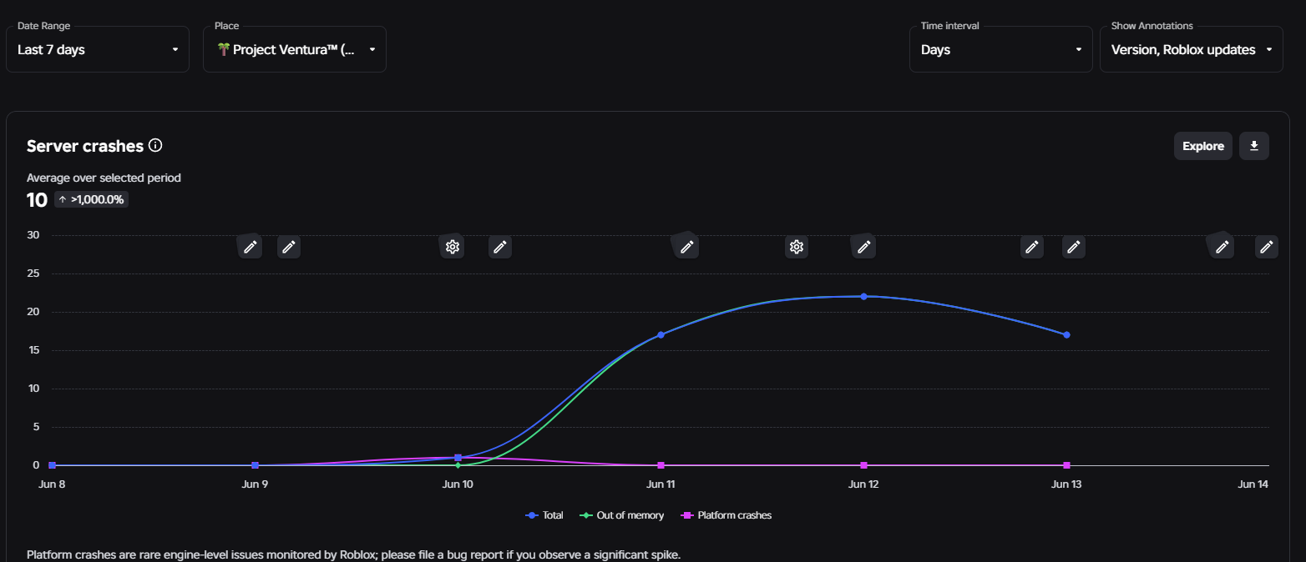Image resolution: width=1306 pixels, height=562 pixels.
Task: Open the pencil annotation just after Jun 11
Action: point(686,247)
